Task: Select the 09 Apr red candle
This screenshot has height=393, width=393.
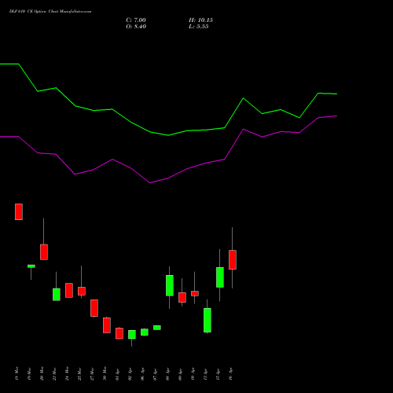Action: (x=182, y=297)
